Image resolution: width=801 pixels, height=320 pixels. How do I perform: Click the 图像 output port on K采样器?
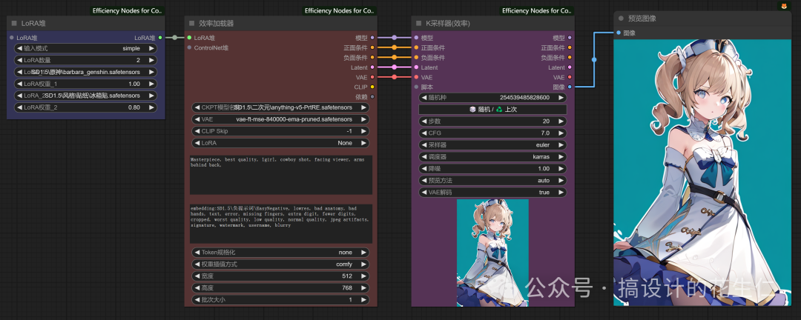click(x=570, y=87)
